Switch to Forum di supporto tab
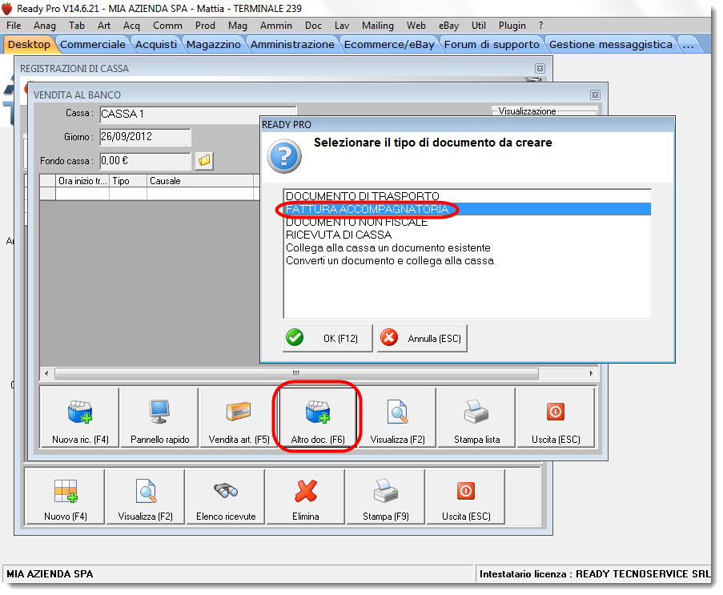 pos(492,44)
